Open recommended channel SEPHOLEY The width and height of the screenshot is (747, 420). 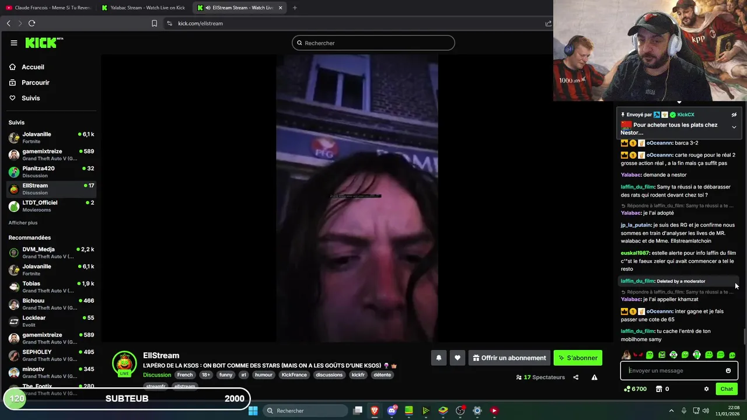(51, 355)
